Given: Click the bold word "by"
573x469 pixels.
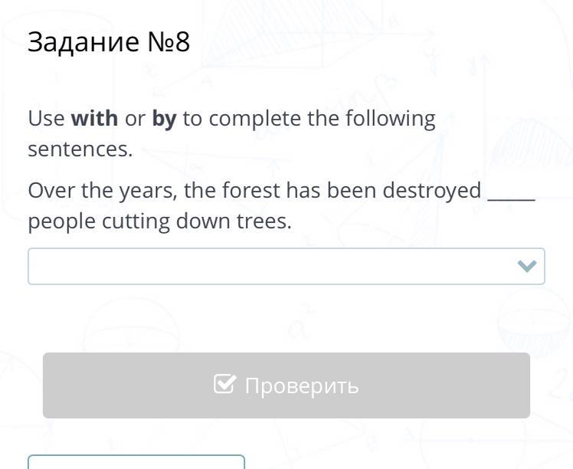Looking at the screenshot, I should click(164, 119).
